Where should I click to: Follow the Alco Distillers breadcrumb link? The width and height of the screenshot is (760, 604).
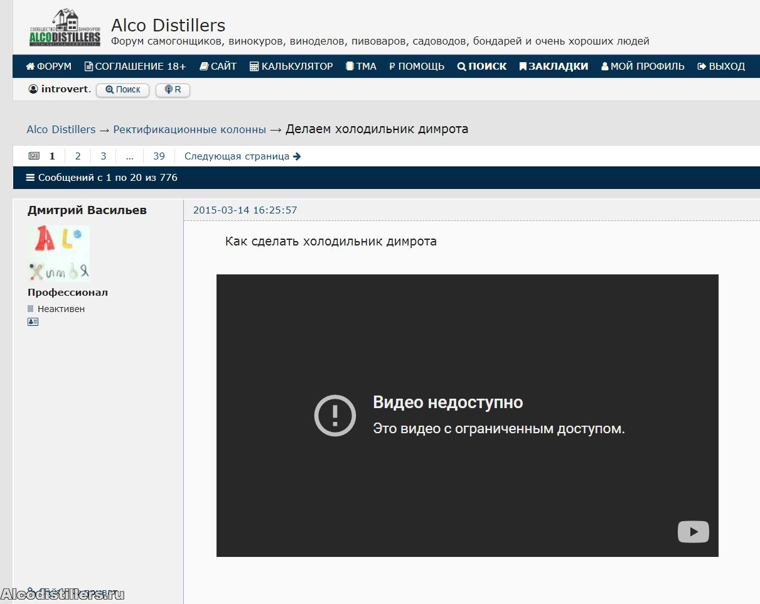coord(61,129)
